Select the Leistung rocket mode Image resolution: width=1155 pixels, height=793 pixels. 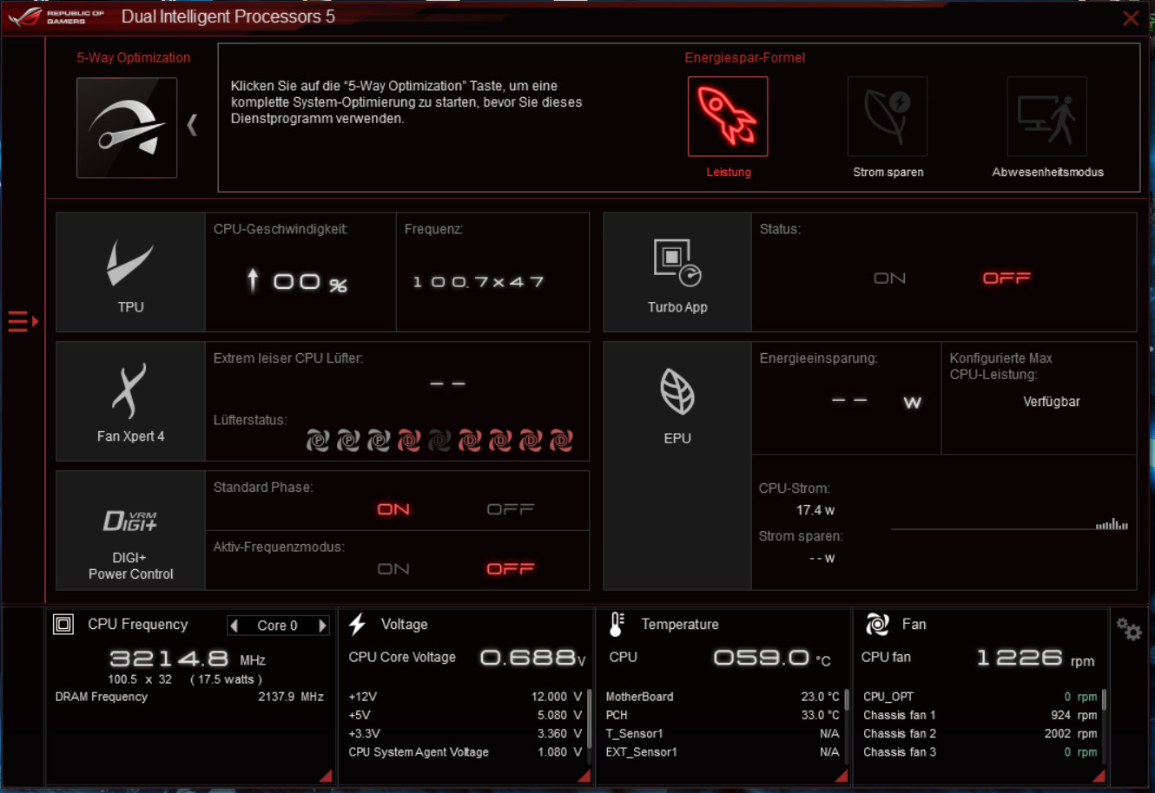(728, 116)
